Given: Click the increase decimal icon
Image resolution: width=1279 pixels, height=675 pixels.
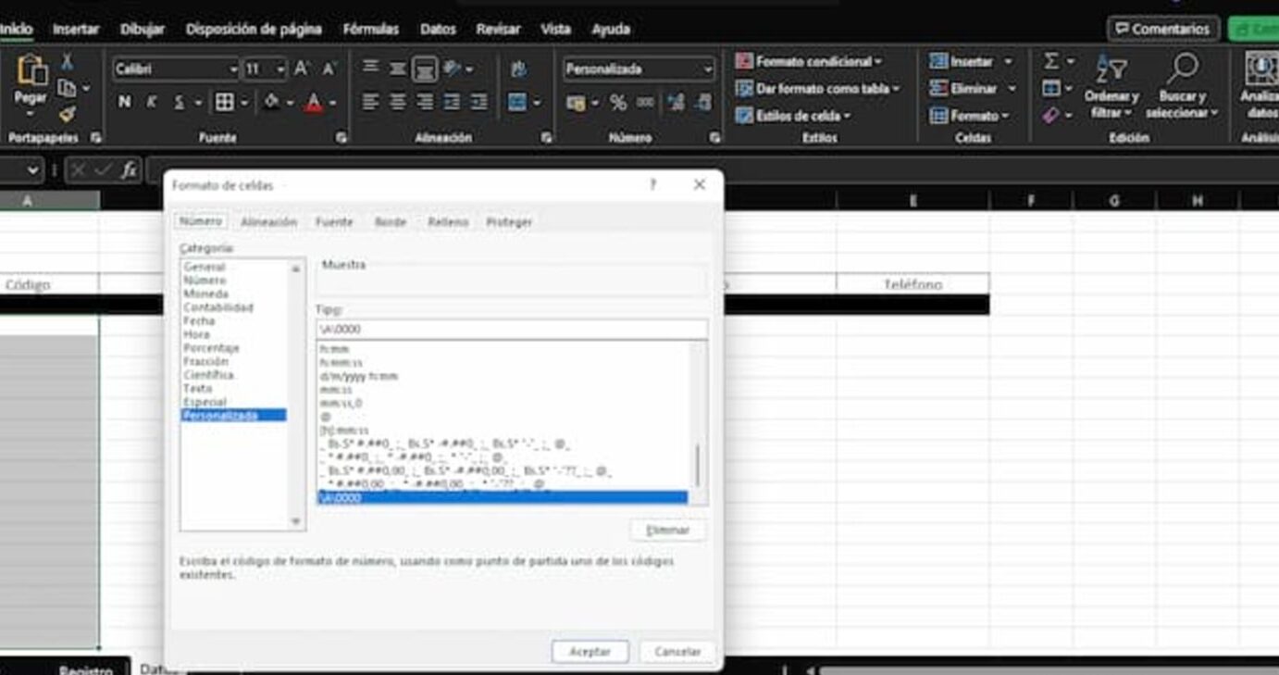Looking at the screenshot, I should (676, 103).
